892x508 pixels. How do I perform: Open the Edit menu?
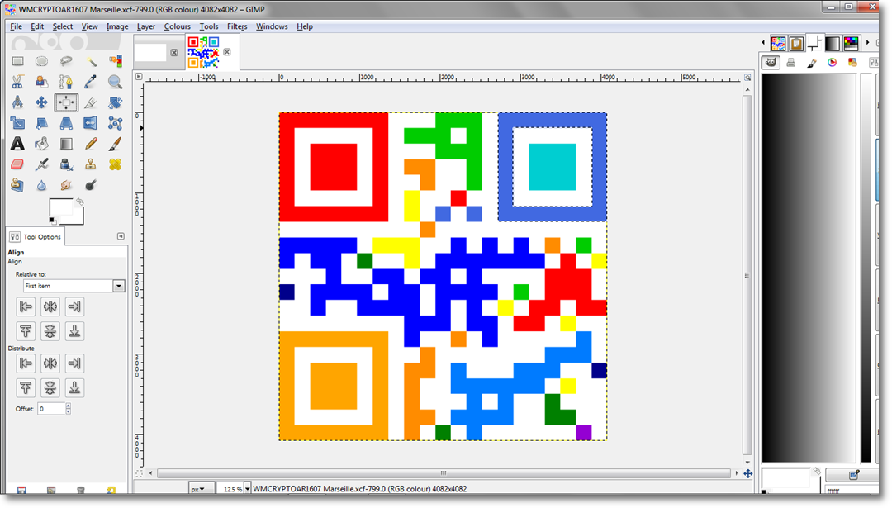(x=37, y=26)
